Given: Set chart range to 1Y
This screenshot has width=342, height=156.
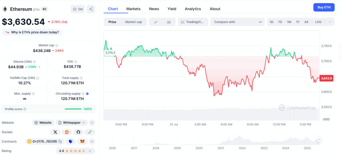Looking at the screenshot, I should (x=298, y=22).
